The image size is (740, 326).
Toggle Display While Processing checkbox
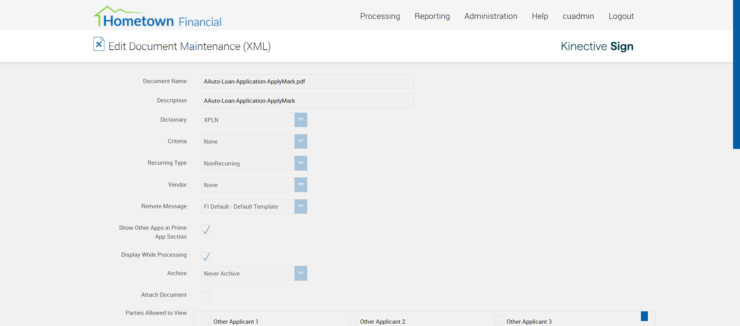206,257
